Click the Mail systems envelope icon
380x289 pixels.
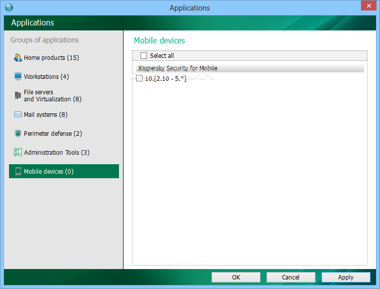17,114
